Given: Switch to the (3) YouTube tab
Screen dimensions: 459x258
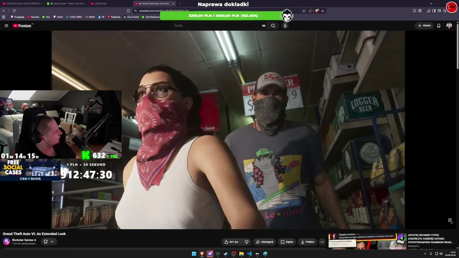Looking at the screenshot, I should click(110, 4).
